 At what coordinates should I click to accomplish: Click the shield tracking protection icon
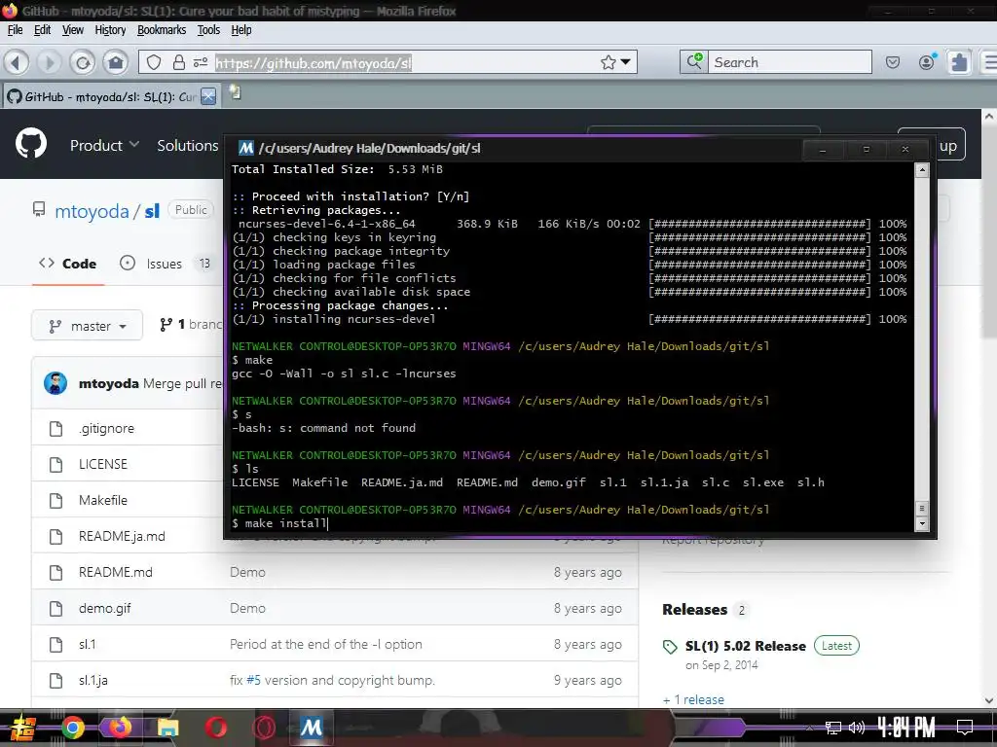[x=154, y=62]
